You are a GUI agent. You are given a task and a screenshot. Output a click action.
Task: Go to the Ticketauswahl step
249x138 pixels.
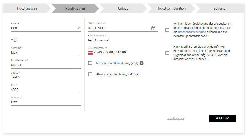(27, 9)
